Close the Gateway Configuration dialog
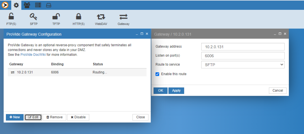The height and width of the screenshot is (134, 304). 140,117
